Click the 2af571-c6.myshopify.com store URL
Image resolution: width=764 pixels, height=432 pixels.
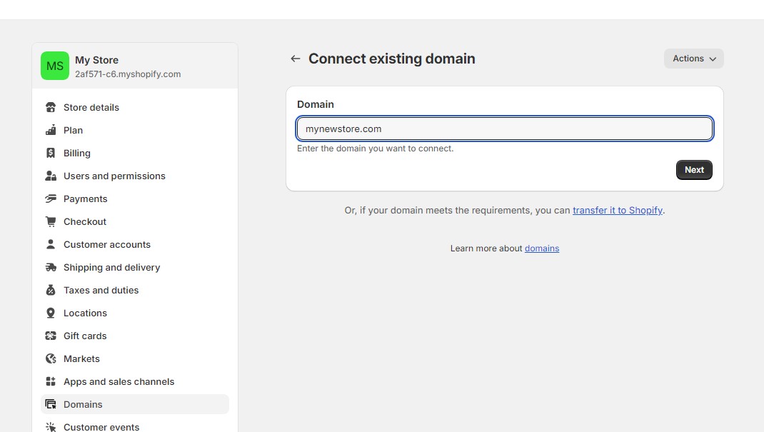click(x=128, y=74)
